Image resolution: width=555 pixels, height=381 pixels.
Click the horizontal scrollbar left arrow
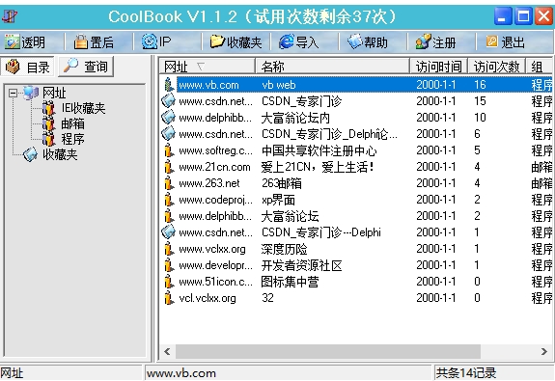click(x=167, y=351)
